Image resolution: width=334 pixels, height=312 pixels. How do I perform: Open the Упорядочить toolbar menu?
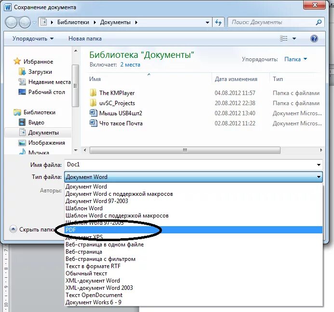point(33,39)
